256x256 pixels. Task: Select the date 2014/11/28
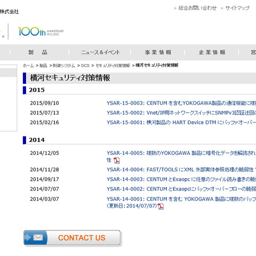point(44,170)
